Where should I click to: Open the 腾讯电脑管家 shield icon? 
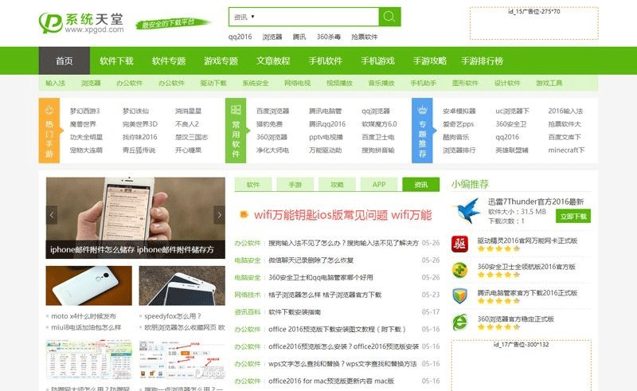[x=459, y=296]
